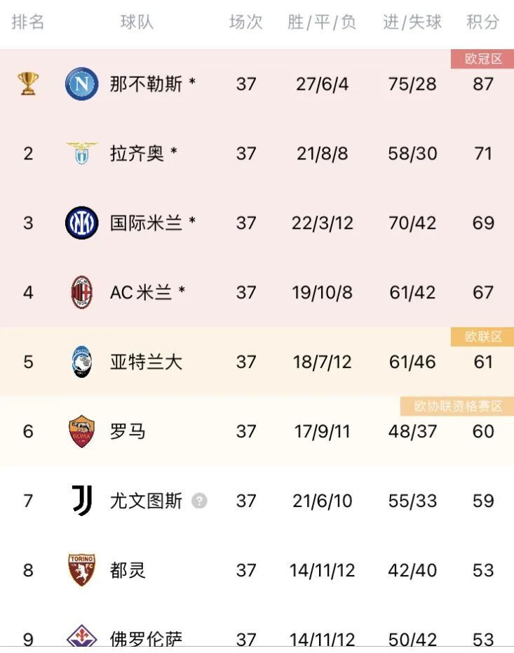Open the 那不勒斯 team name

(x=146, y=84)
